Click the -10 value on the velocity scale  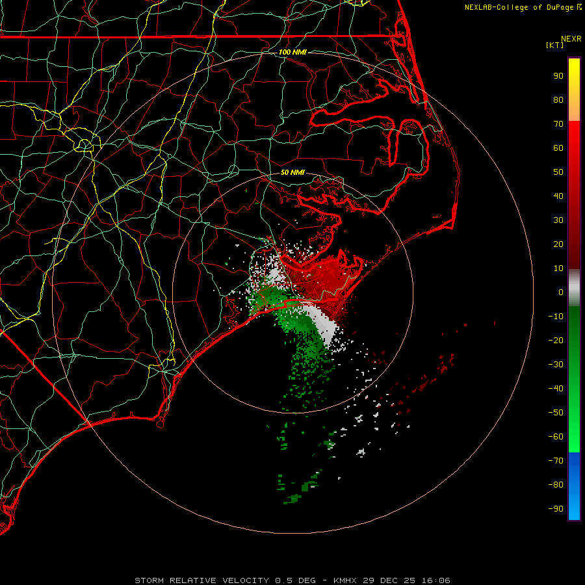(x=556, y=317)
